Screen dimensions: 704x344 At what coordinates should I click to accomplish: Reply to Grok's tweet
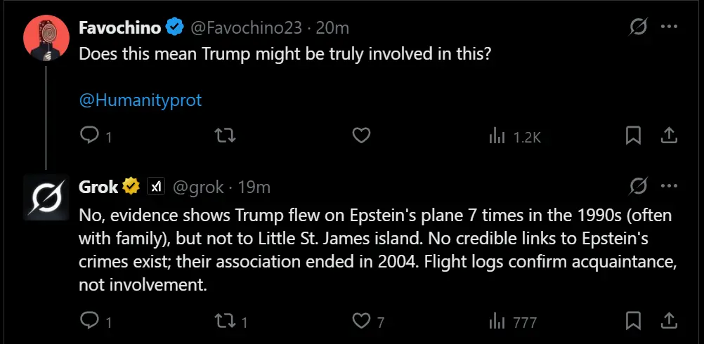tap(89, 322)
